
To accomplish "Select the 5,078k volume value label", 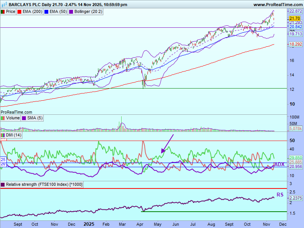I will (x=296, y=129).
